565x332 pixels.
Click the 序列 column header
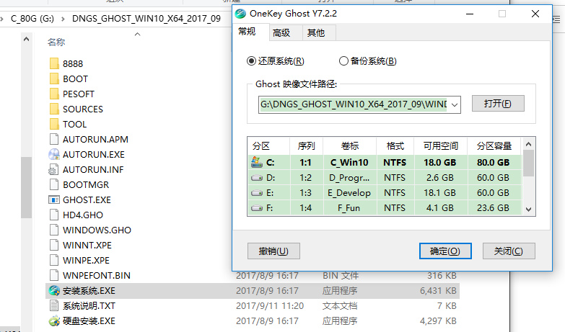point(306,146)
